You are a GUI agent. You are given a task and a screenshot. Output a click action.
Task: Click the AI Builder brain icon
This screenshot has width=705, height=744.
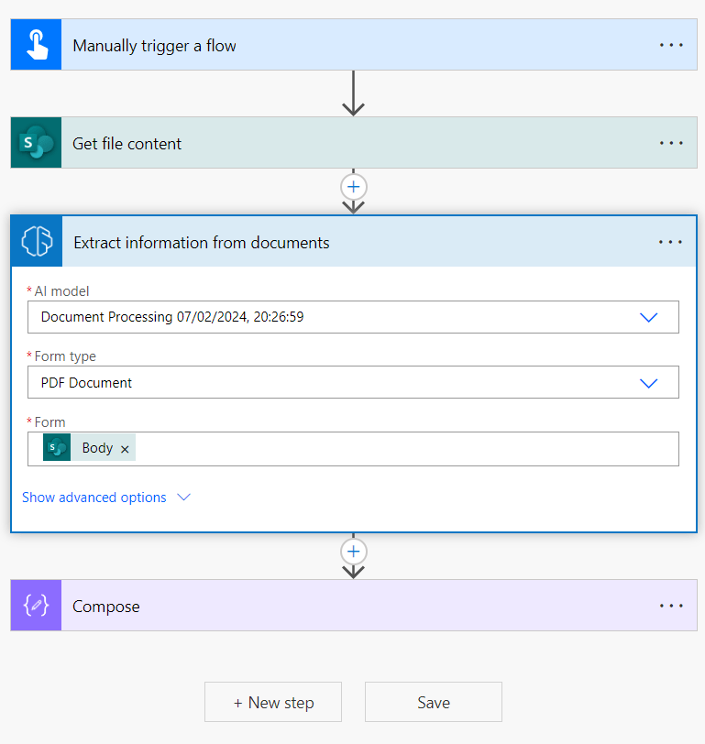[x=35, y=241]
